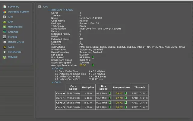Click the Multiplier column header
The width and height of the screenshot is (193, 121).
tap(88, 88)
